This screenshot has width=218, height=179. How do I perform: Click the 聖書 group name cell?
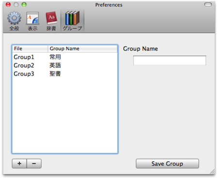[x=55, y=74]
